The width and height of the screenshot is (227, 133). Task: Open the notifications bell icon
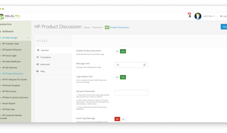point(190,16)
